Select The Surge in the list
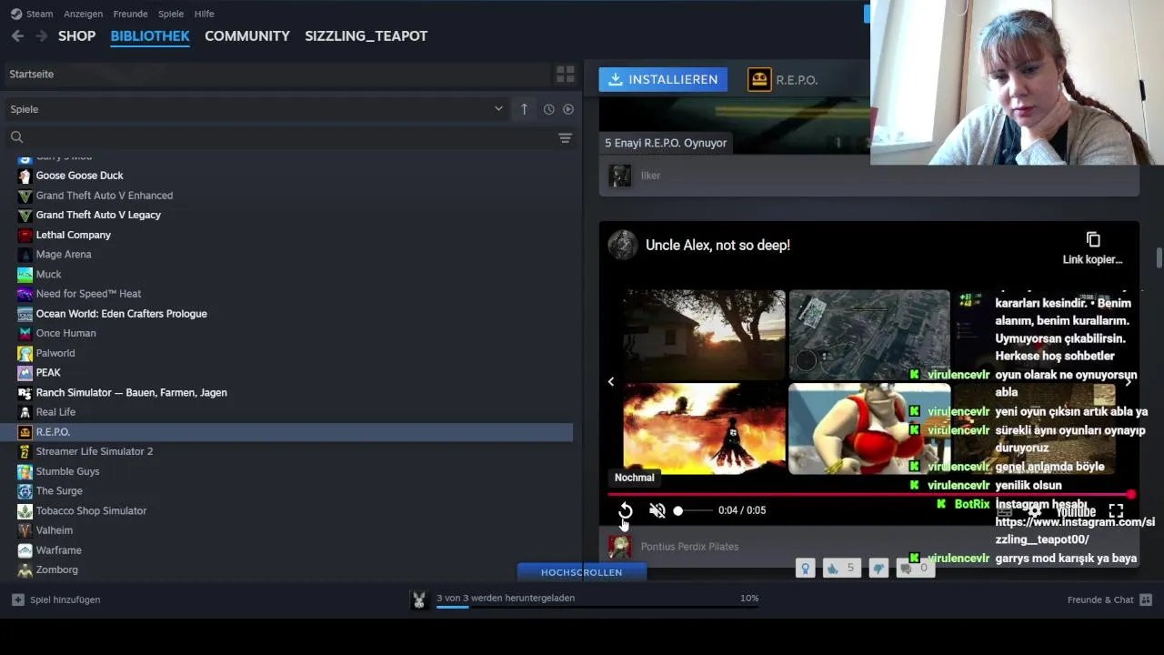The width and height of the screenshot is (1164, 655). pos(59,491)
